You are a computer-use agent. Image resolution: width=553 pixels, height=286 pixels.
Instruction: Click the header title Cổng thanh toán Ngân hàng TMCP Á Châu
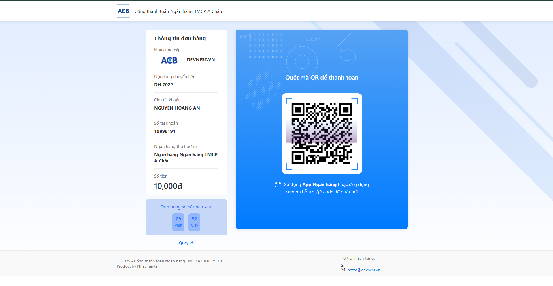(x=178, y=11)
